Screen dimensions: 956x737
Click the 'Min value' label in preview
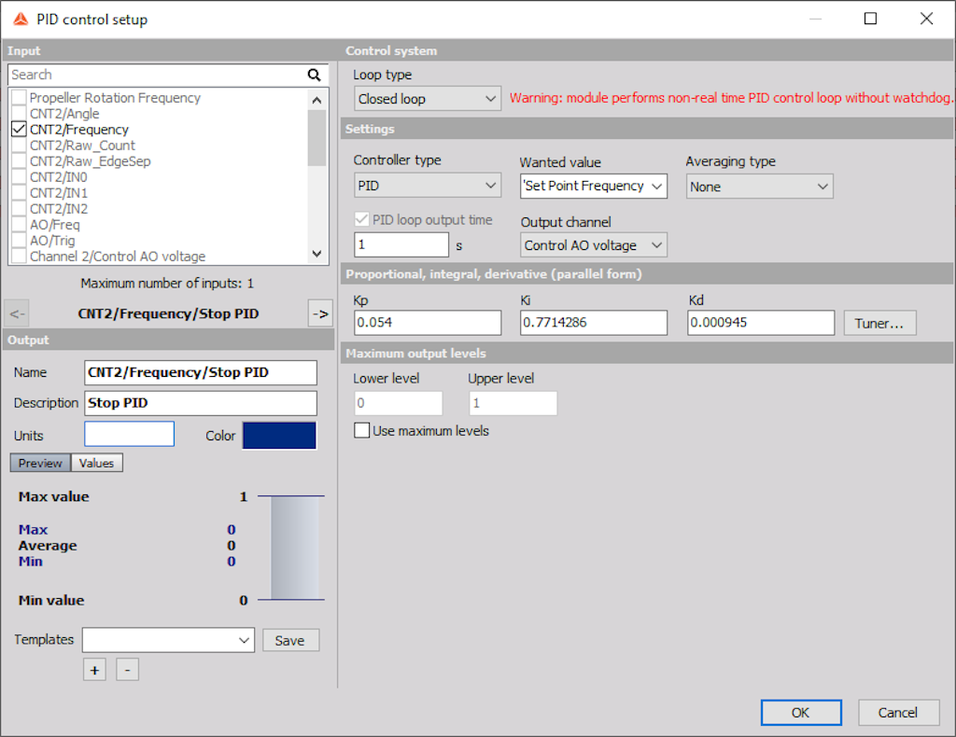click(51, 601)
